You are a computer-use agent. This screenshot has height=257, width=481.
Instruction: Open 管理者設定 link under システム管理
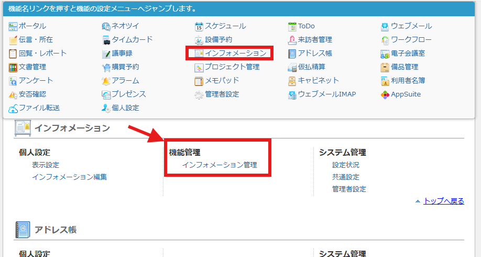click(x=349, y=189)
